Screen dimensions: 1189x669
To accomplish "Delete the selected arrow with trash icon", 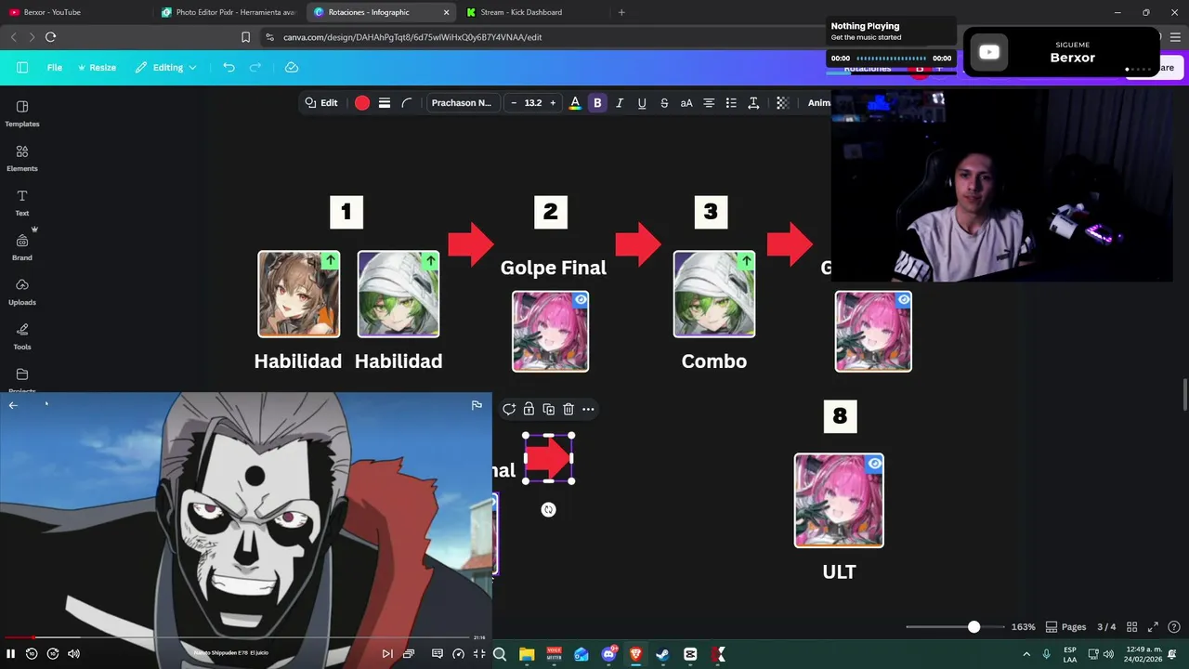I will click(568, 409).
